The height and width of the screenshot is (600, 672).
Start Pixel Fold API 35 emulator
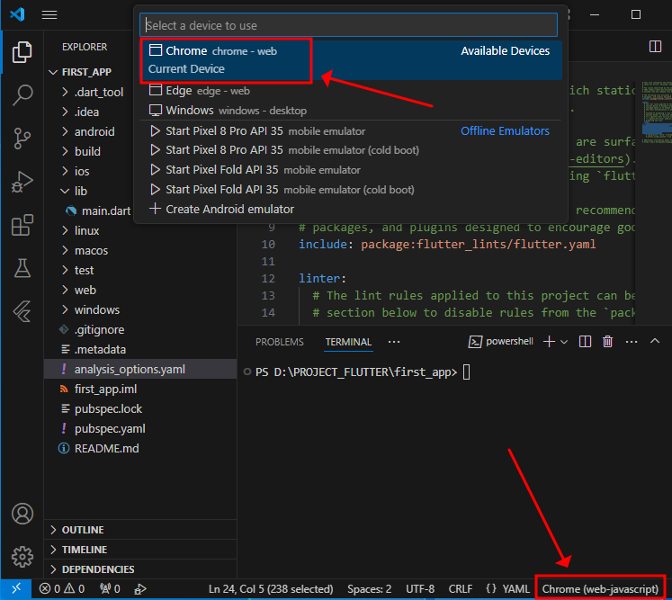click(x=351, y=170)
